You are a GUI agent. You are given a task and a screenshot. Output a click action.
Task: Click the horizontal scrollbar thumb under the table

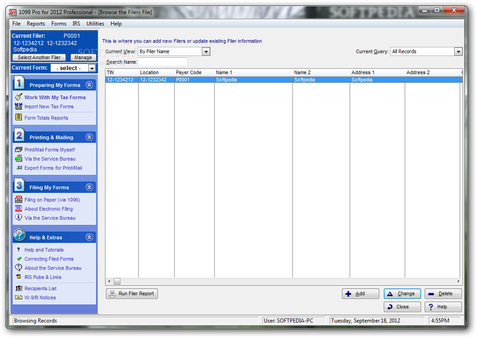coord(117,282)
